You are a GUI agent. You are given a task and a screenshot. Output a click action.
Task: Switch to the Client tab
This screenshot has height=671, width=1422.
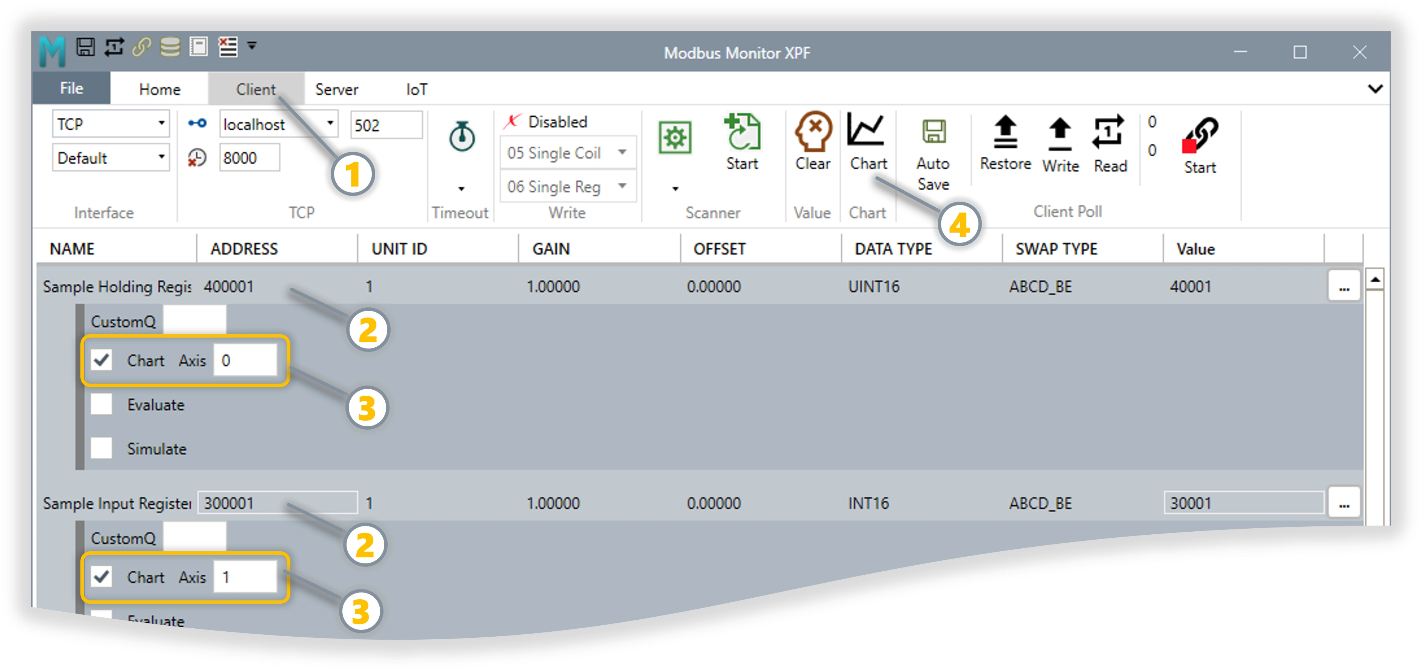tap(256, 89)
